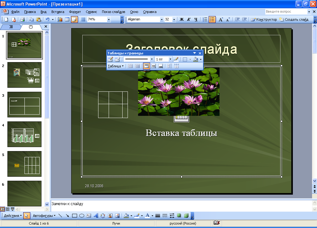The height and width of the screenshot is (228, 317).
Task: Select slide 2 thumbnail
Action: click(24, 75)
